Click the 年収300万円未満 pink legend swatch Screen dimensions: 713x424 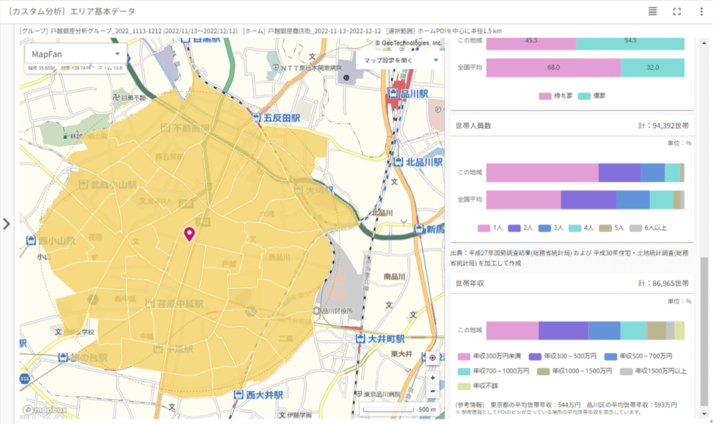463,354
